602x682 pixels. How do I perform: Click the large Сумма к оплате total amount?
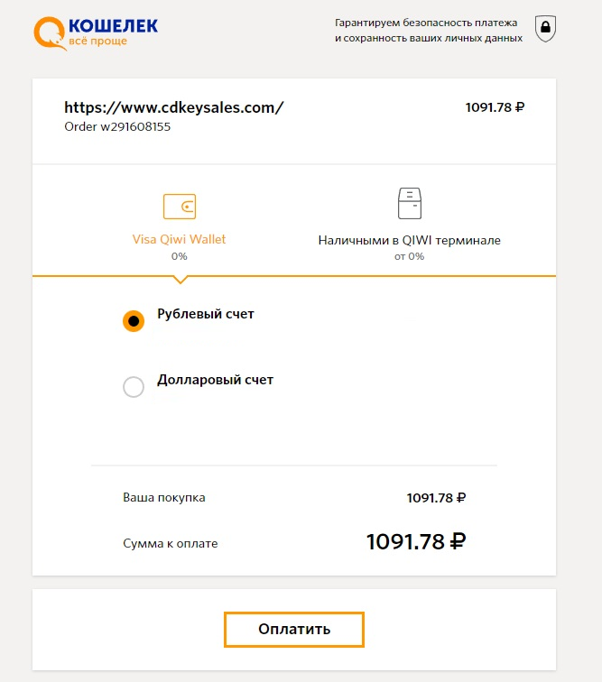[415, 542]
